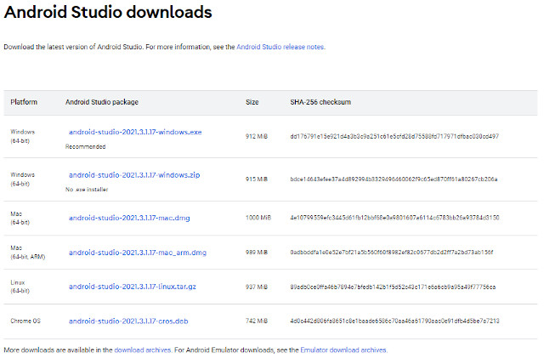Image resolution: width=544 pixels, height=364 pixels.
Task: Download android-studio-2021.3.1.17-mac_arm.dmg
Action: point(138,253)
